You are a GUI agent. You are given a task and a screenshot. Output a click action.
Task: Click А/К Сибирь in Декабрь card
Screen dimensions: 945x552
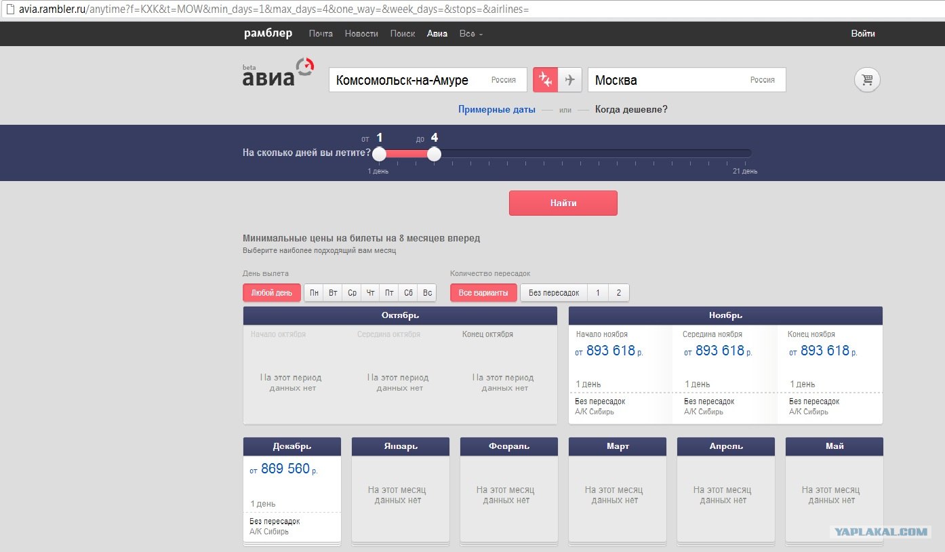coord(269,532)
